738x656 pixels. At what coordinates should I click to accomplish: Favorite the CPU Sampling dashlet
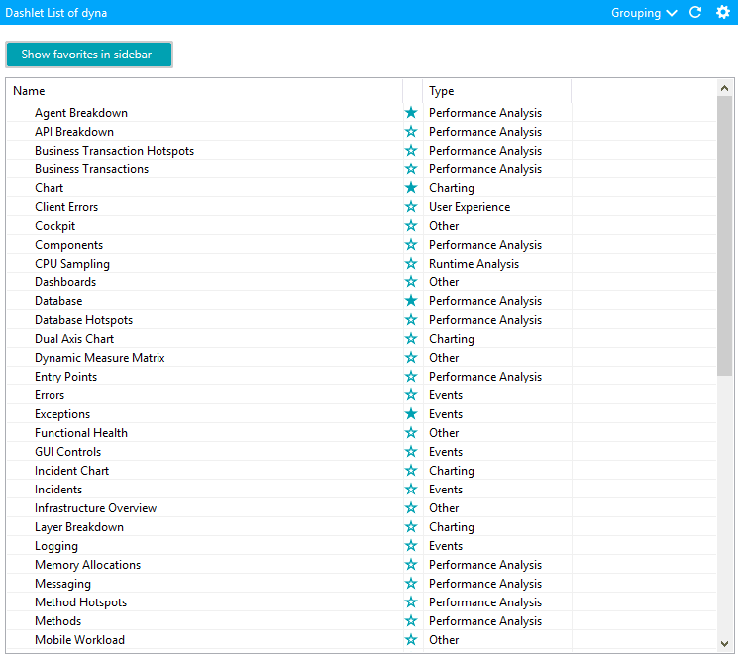(411, 264)
